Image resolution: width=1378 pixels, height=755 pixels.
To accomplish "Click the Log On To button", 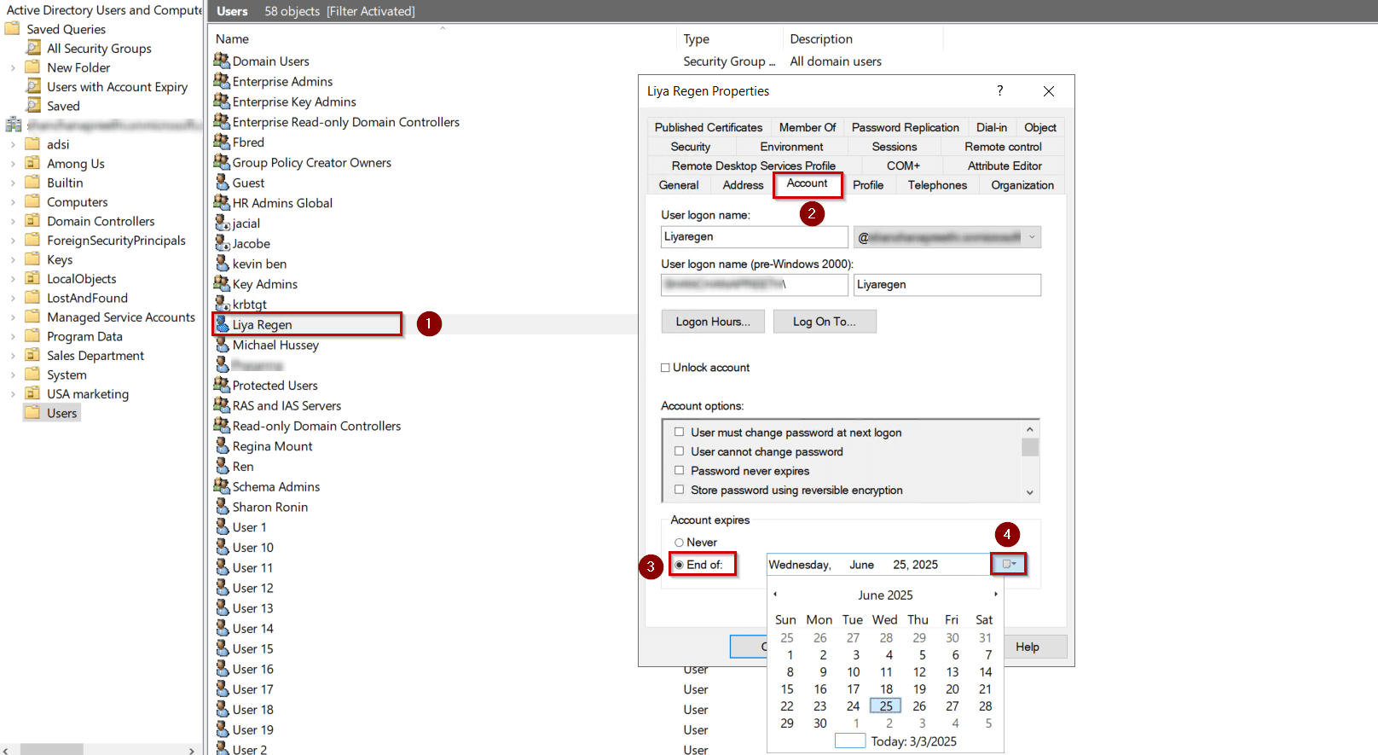I will pyautogui.click(x=825, y=322).
